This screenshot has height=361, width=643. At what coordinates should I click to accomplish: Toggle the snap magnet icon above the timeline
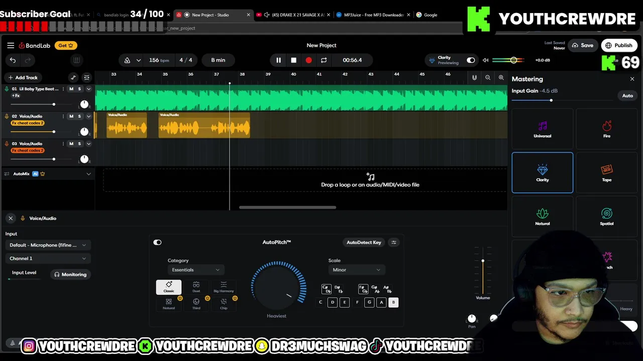(474, 78)
